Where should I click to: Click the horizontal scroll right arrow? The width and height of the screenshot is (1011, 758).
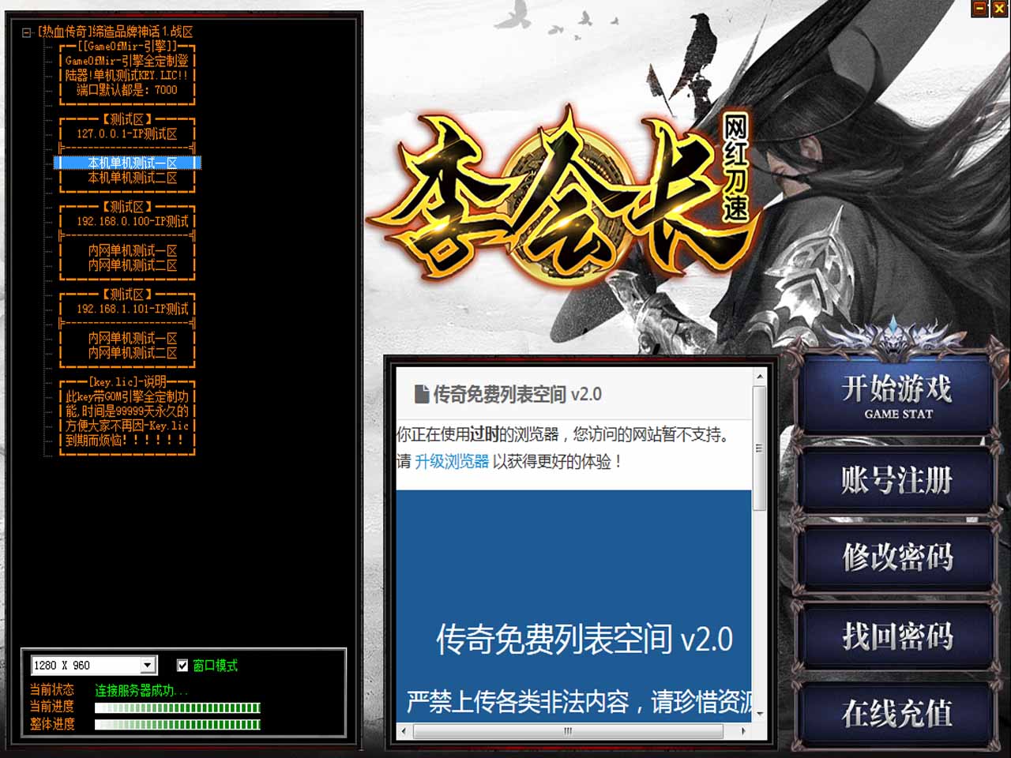[x=743, y=731]
